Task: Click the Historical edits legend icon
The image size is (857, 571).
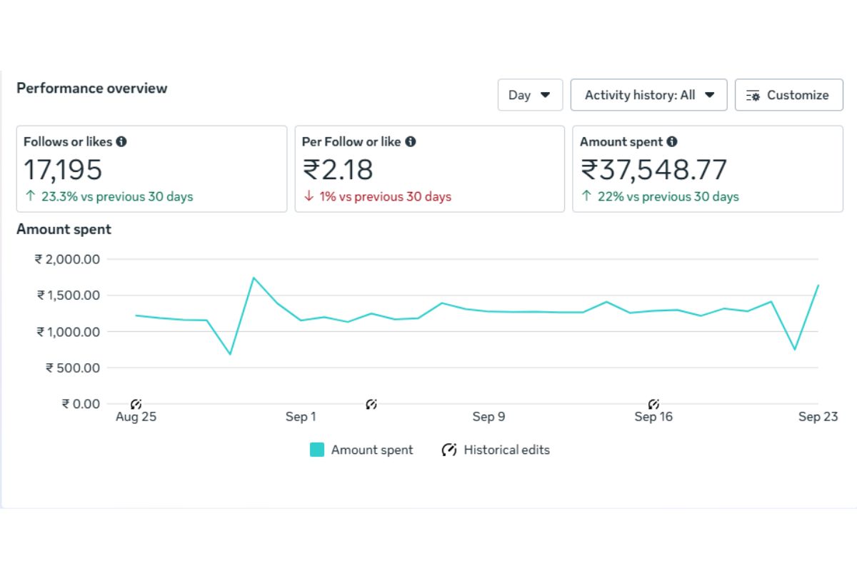Action: coord(448,450)
